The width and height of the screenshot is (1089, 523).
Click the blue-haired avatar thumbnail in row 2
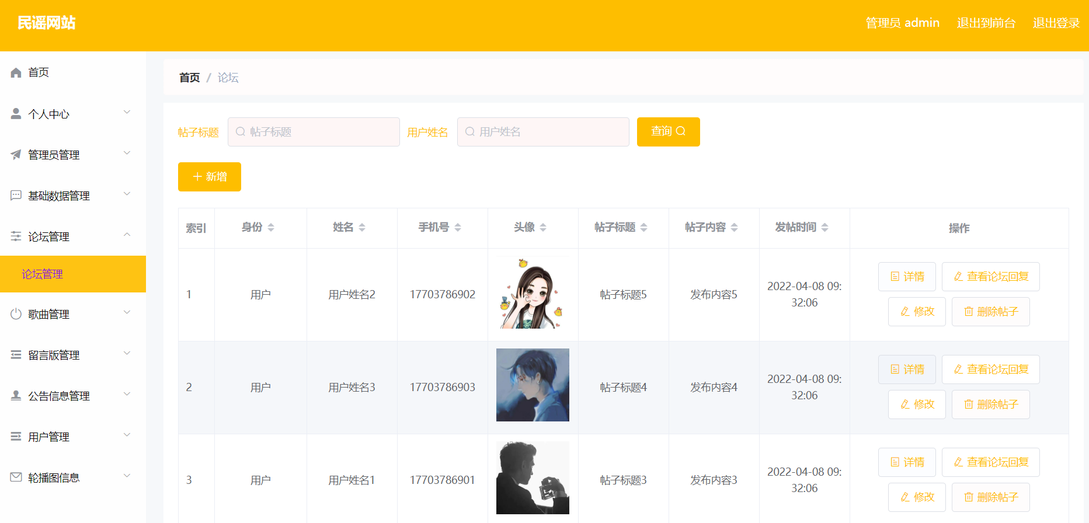(533, 385)
